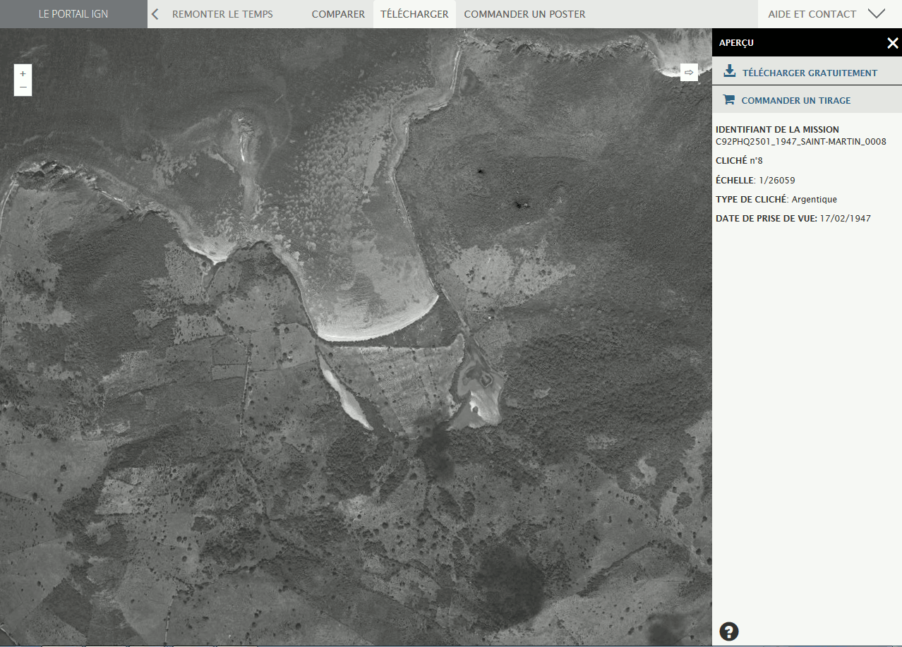Switch to the Comparer tab
This screenshot has width=902, height=647.
coord(338,14)
